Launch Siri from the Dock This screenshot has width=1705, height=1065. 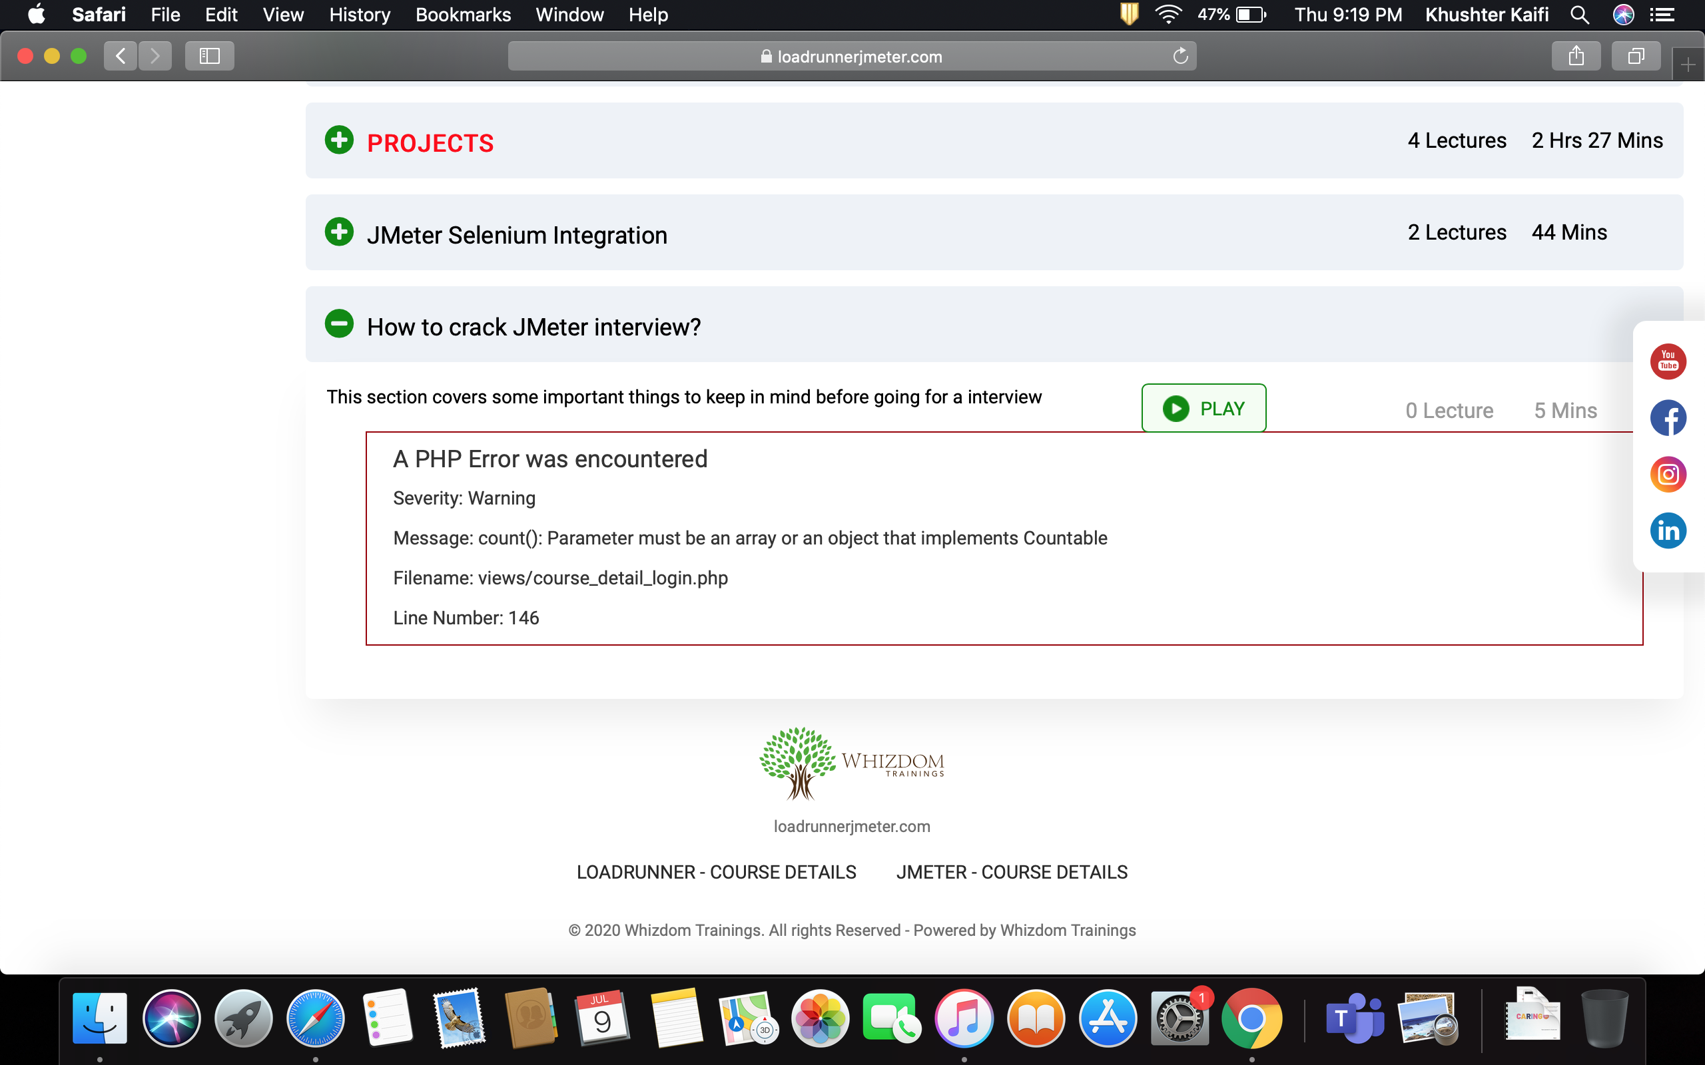(x=171, y=1018)
